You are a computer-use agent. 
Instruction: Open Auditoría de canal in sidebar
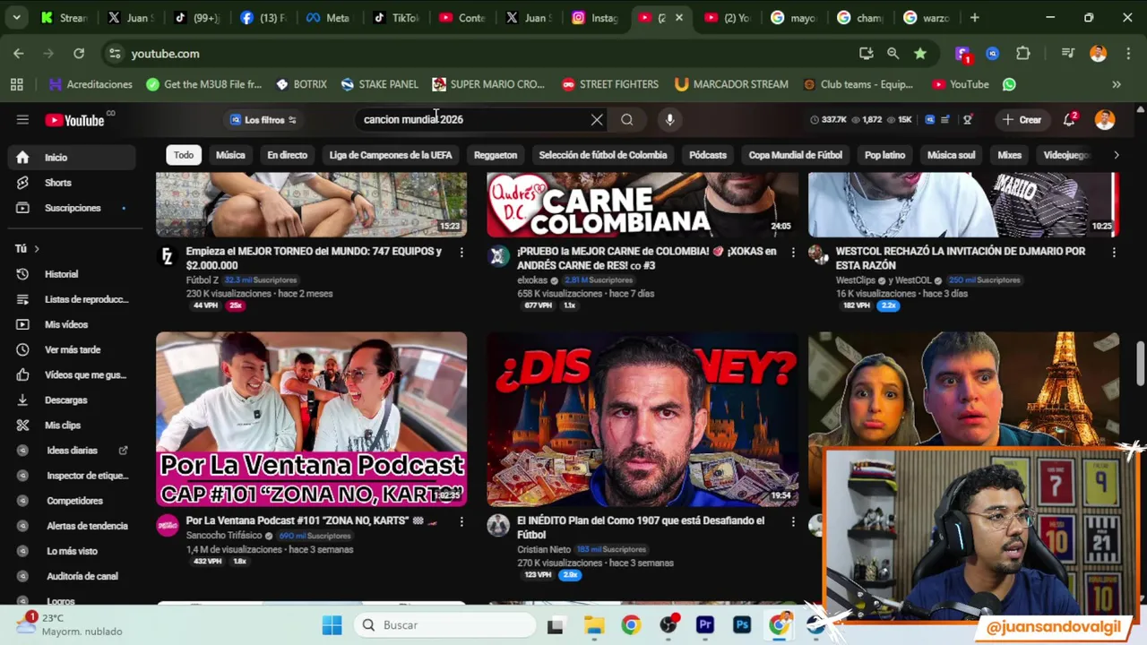(x=72, y=576)
